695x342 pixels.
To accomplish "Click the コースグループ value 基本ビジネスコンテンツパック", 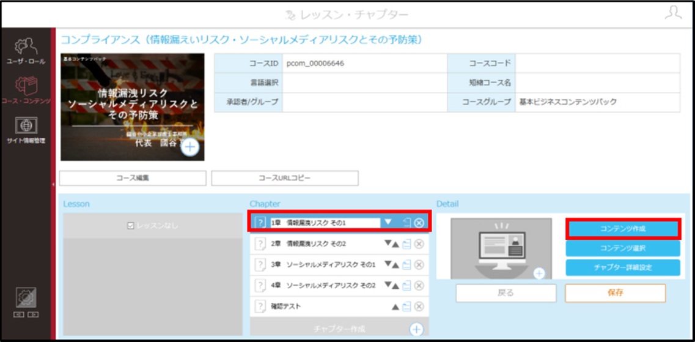I will [568, 102].
